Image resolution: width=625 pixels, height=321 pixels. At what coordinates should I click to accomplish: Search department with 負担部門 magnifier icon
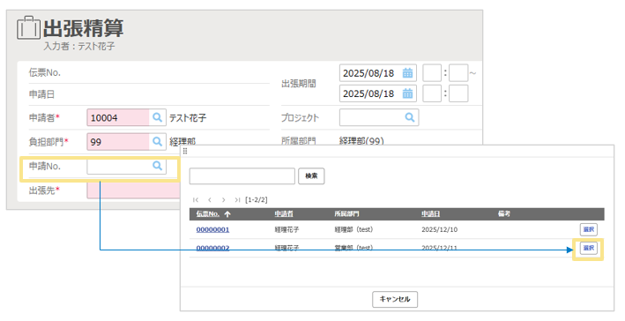pyautogui.click(x=158, y=142)
